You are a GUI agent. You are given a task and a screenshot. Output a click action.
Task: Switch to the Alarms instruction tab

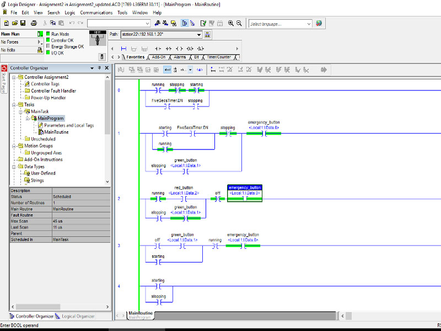(x=180, y=57)
